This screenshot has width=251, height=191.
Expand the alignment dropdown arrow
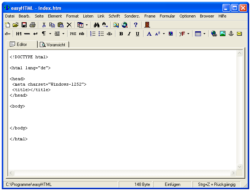pyautogui.click(x=64, y=34)
